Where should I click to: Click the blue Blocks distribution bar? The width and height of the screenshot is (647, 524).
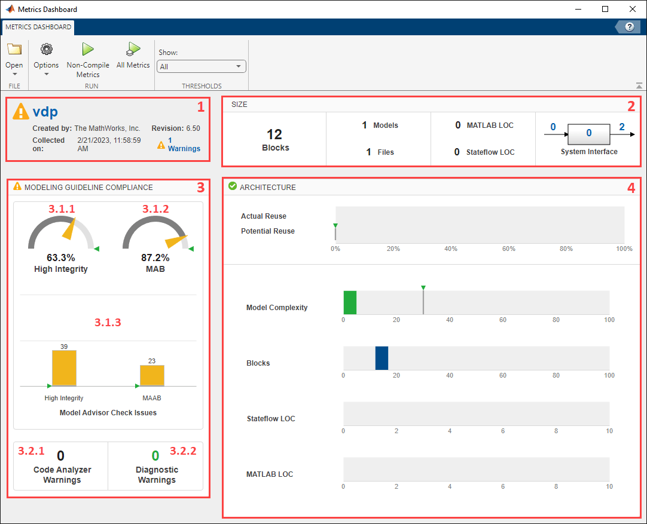point(382,358)
